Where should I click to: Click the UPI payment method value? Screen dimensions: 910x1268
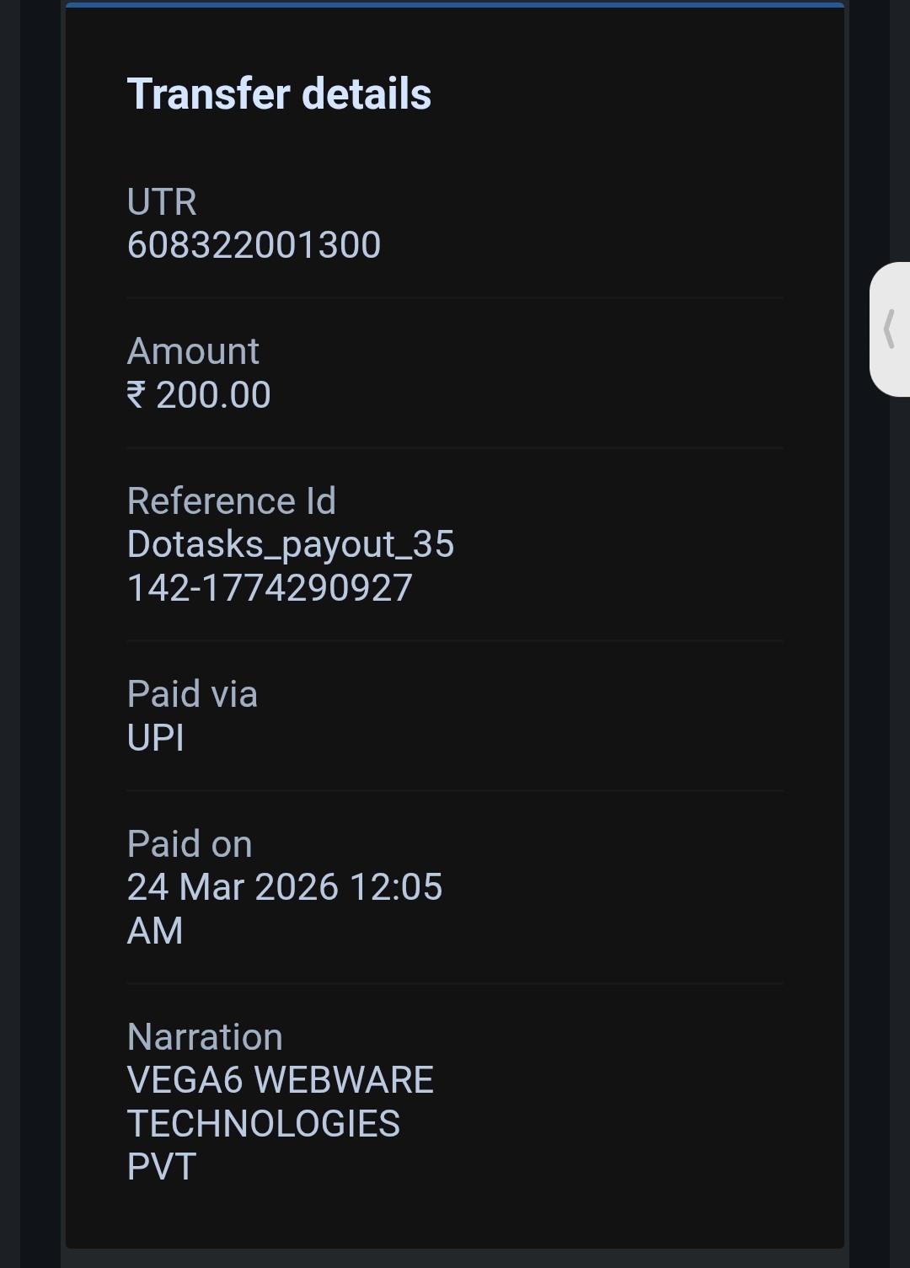tap(156, 738)
